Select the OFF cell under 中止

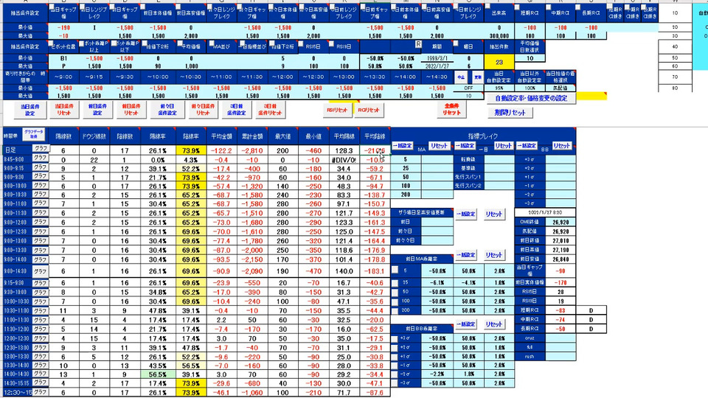(x=469, y=88)
